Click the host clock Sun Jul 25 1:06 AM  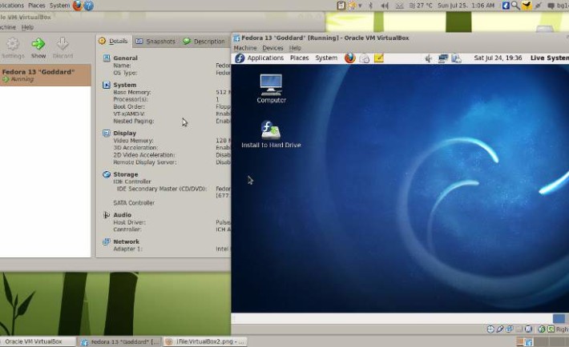pos(466,6)
